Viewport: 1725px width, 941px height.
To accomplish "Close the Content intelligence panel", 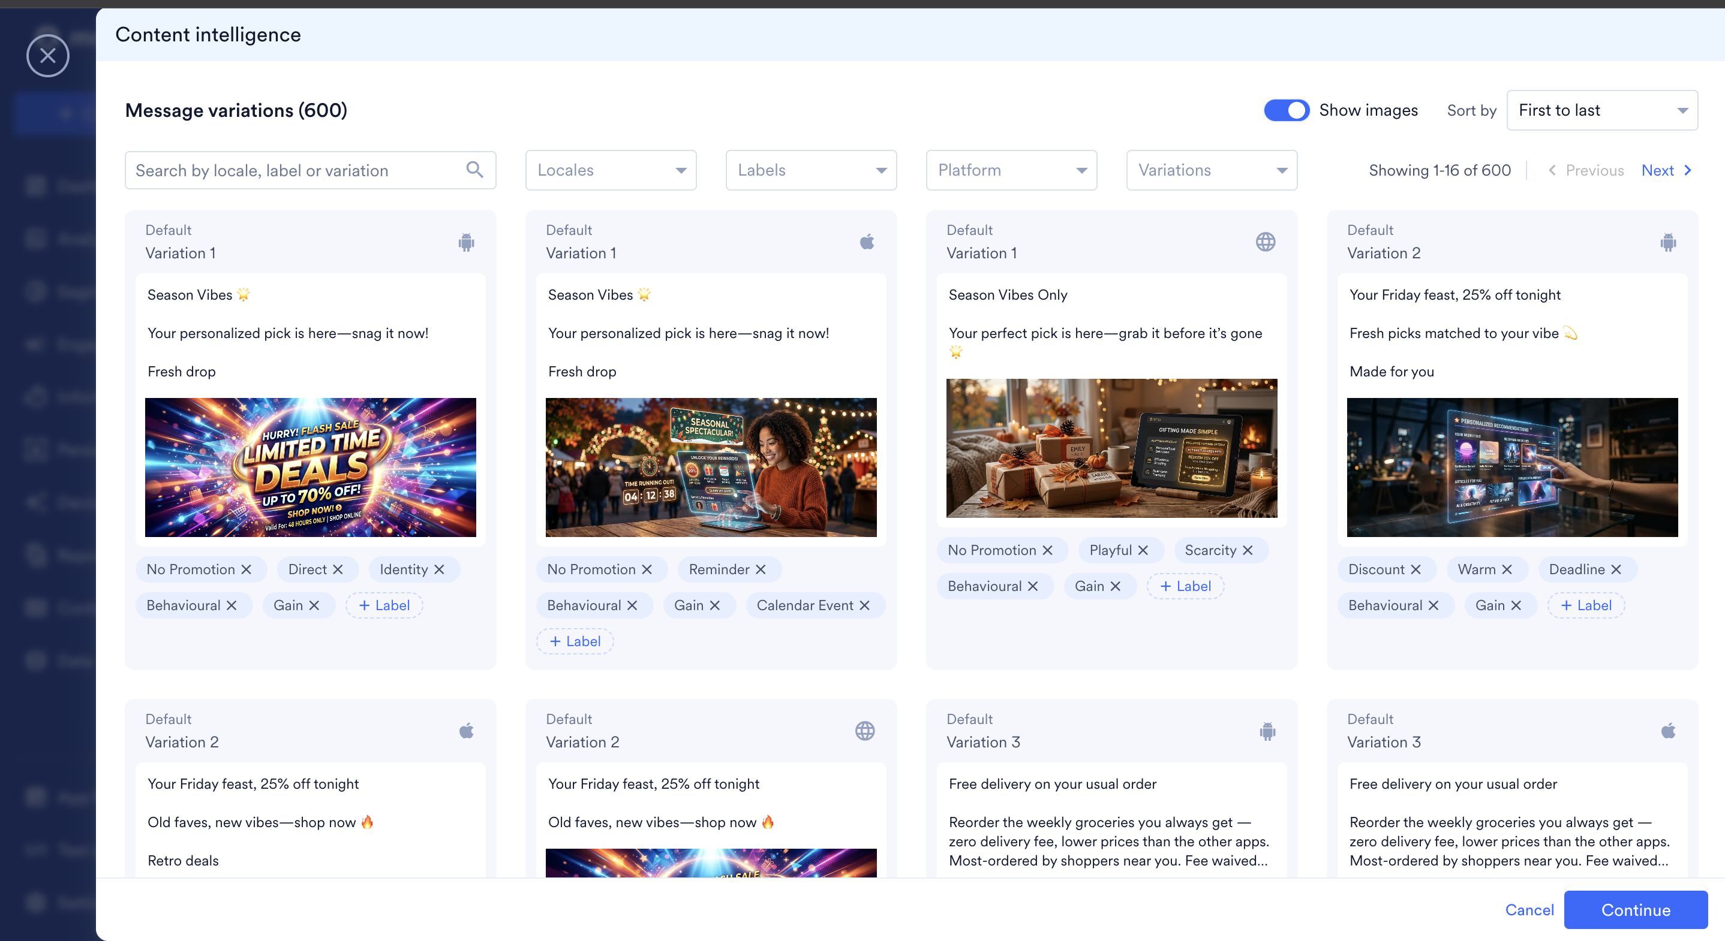I will (x=47, y=56).
